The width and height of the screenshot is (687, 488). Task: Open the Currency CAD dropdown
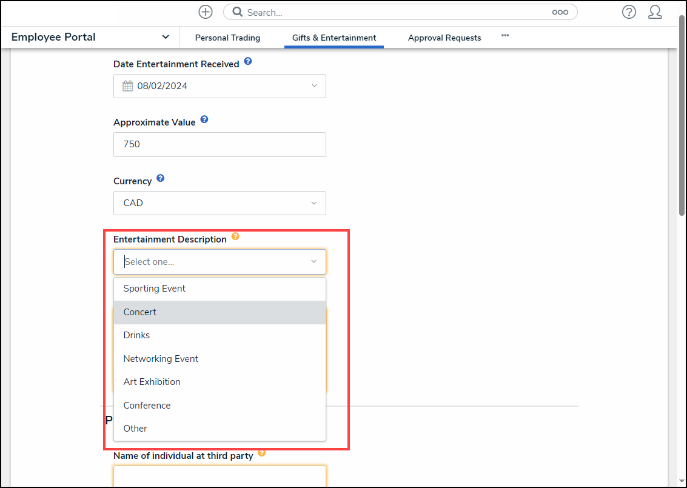[x=220, y=203]
